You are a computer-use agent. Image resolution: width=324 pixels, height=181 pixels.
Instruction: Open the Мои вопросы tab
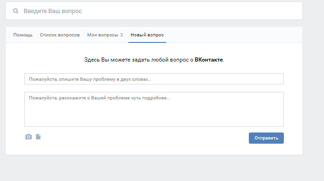coord(105,35)
